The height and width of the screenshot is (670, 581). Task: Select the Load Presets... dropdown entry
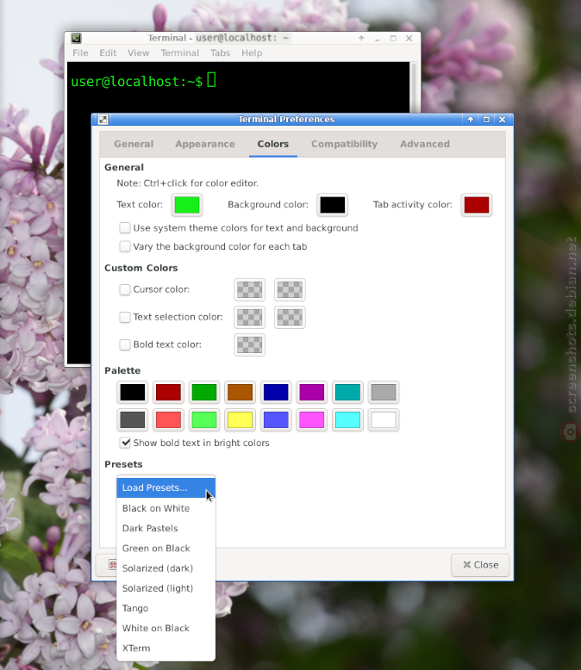click(166, 488)
